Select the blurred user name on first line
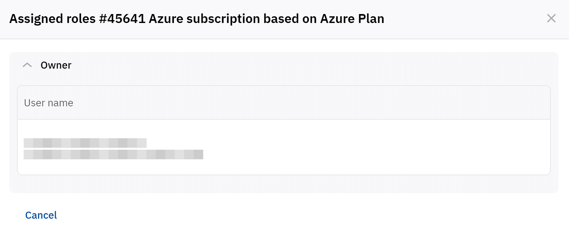 pyautogui.click(x=85, y=143)
